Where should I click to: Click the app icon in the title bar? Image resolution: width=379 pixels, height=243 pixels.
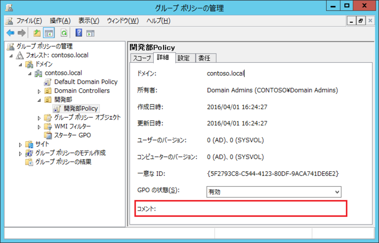point(9,8)
